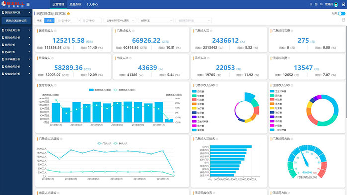Click the 西药费 blue legend swatch in 门急诊收入分布
This screenshot has width=347, height=195.
pyautogui.click(x=194, y=91)
